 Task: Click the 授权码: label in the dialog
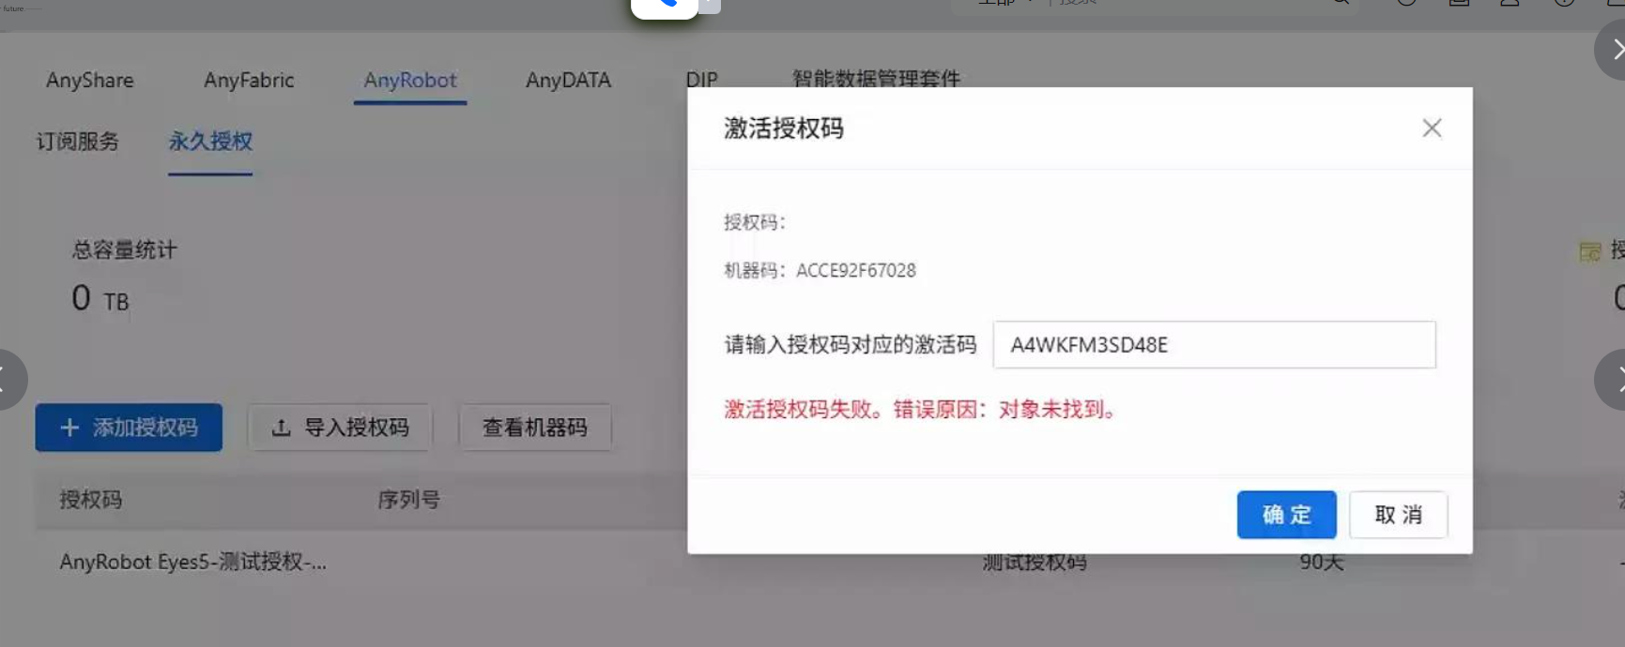pos(755,222)
